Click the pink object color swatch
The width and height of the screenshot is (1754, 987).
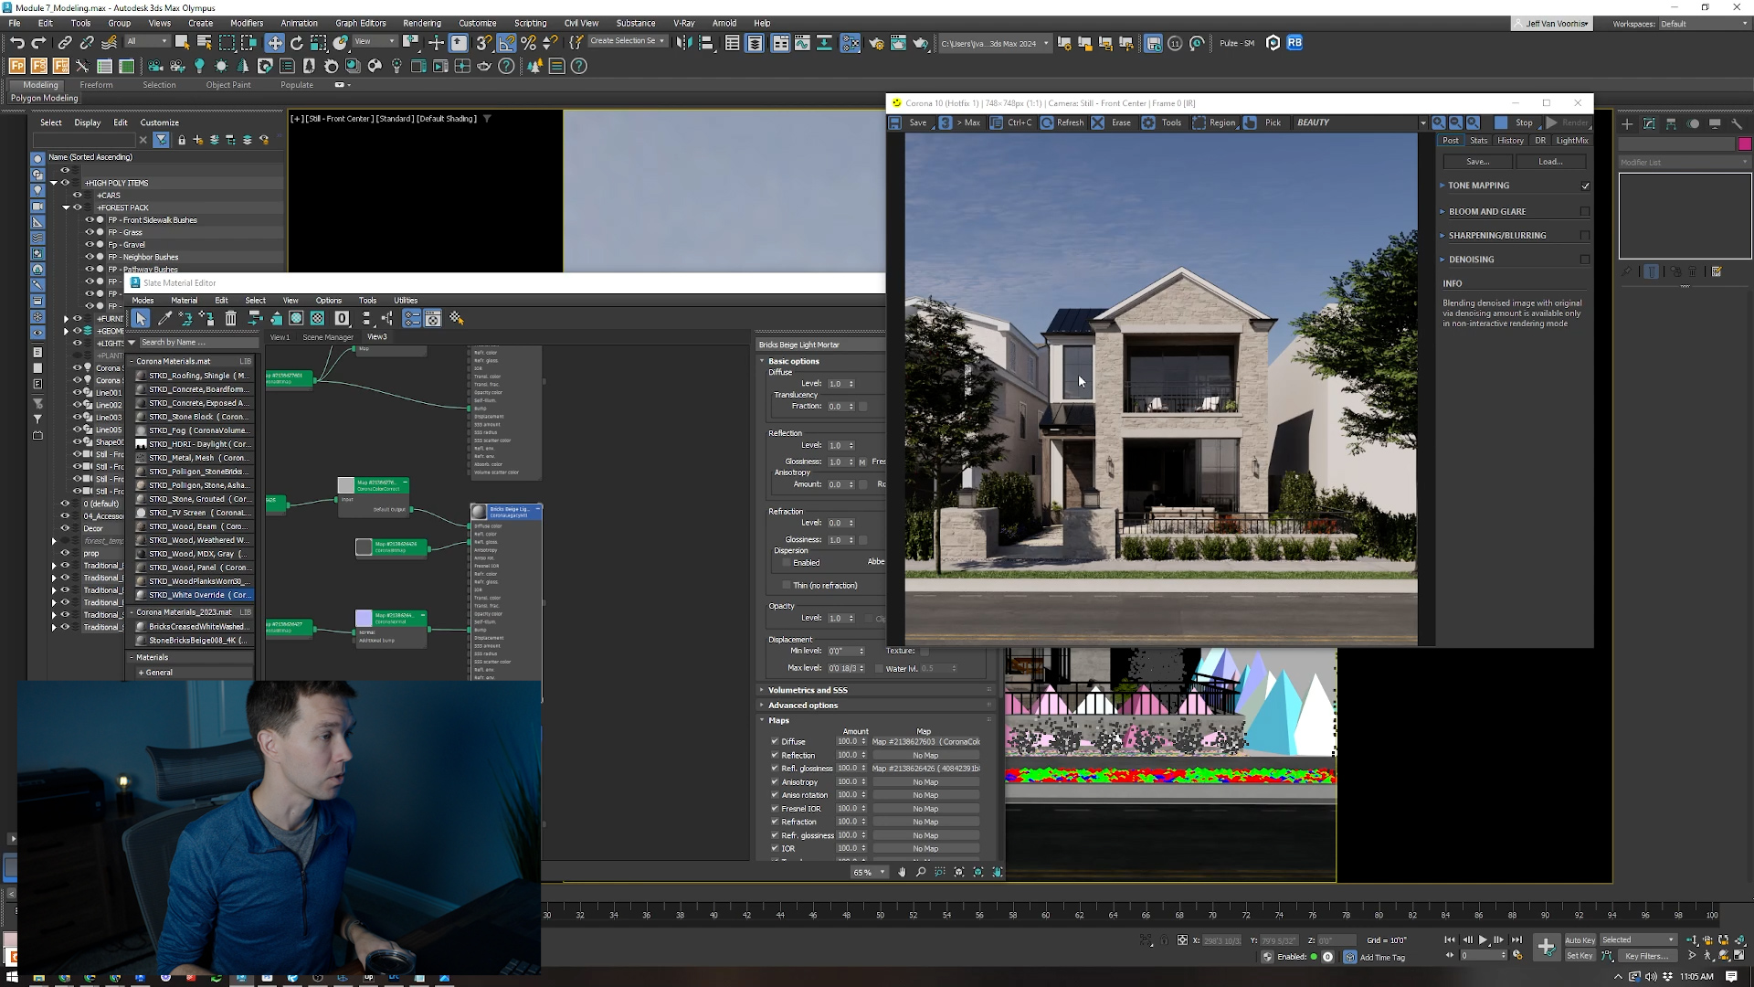pyautogui.click(x=1745, y=143)
